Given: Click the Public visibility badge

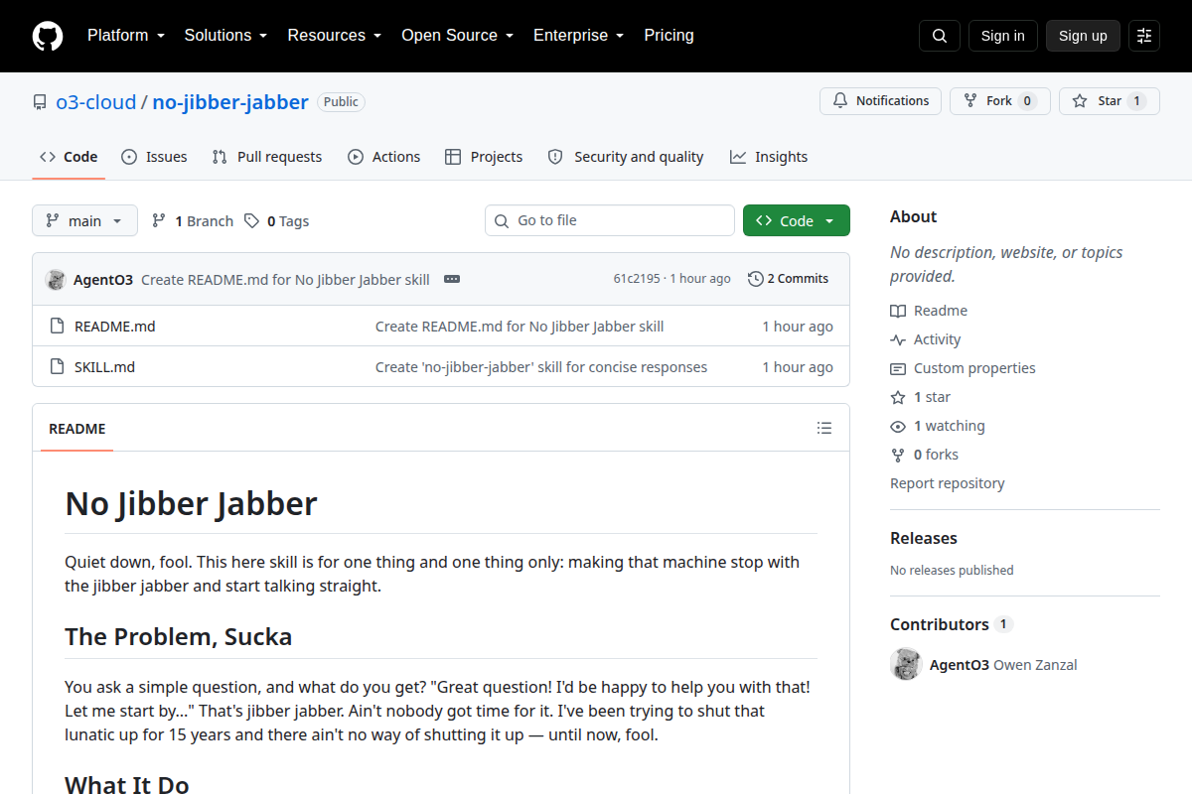Looking at the screenshot, I should click(x=341, y=102).
